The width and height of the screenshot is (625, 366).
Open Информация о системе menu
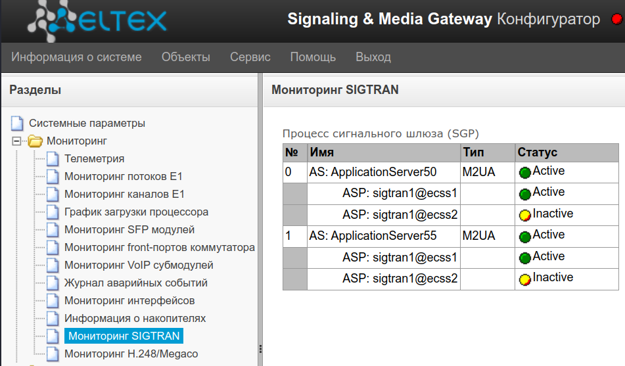click(76, 57)
